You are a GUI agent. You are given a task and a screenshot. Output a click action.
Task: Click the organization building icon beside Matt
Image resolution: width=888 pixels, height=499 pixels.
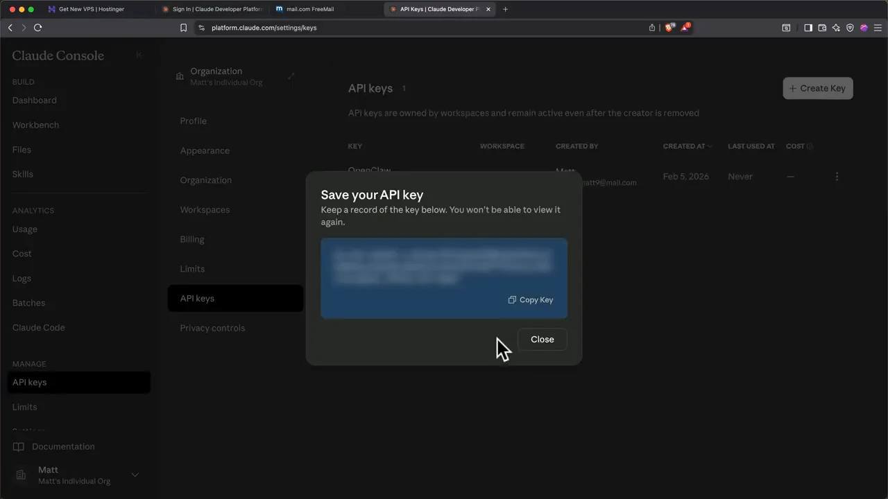pos(21,475)
